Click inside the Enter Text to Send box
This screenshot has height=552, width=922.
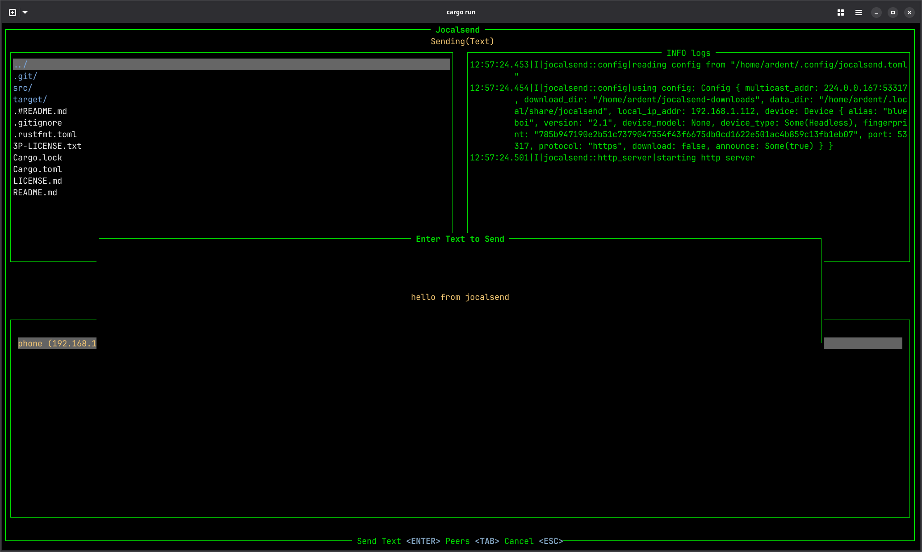coord(460,297)
